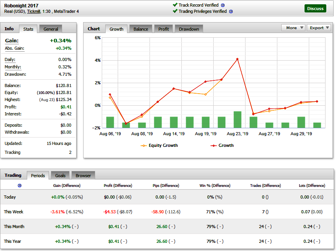Click the Interest value -$0.42

click(65, 114)
